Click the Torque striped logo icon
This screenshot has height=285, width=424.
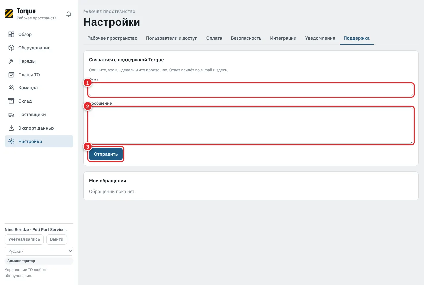[x=9, y=14]
